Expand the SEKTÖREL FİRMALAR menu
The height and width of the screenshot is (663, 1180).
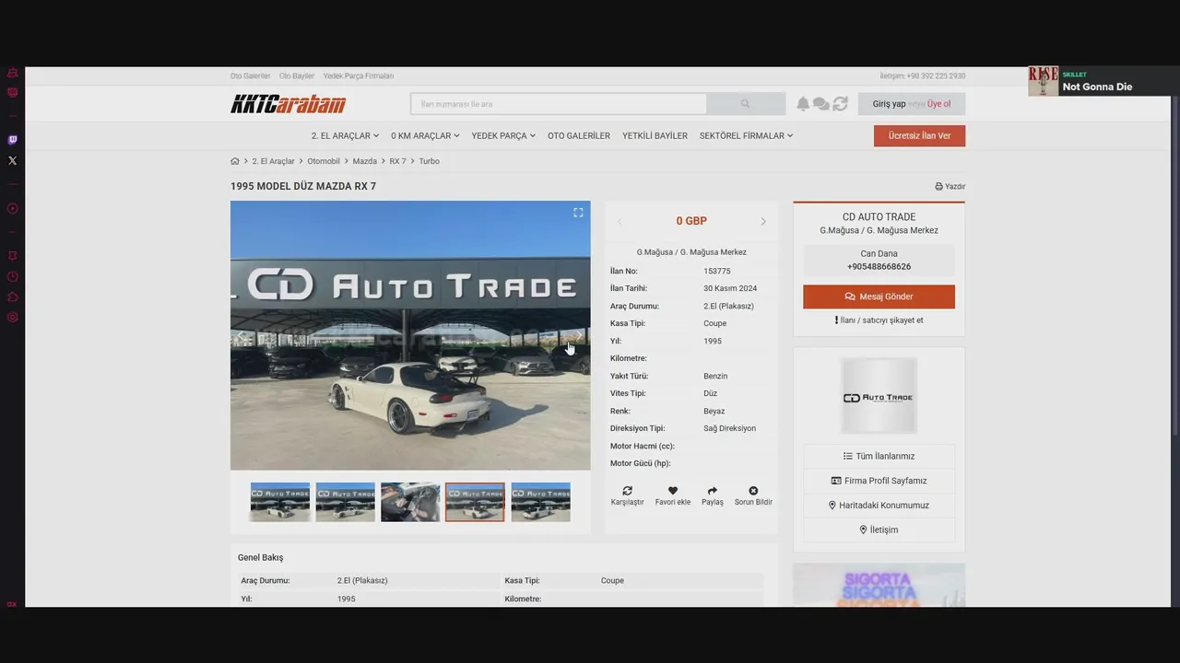tap(746, 135)
